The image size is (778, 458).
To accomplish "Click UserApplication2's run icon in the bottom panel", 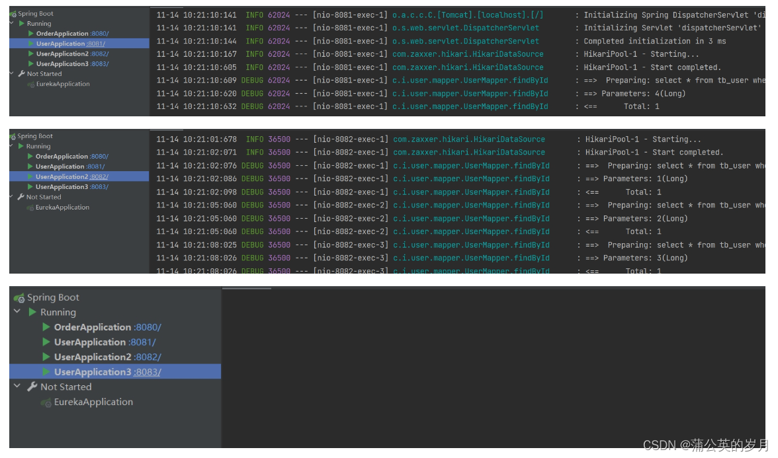I will 46,357.
